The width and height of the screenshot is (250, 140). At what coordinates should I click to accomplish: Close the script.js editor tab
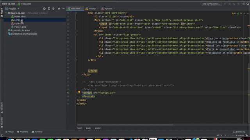(98, 9)
